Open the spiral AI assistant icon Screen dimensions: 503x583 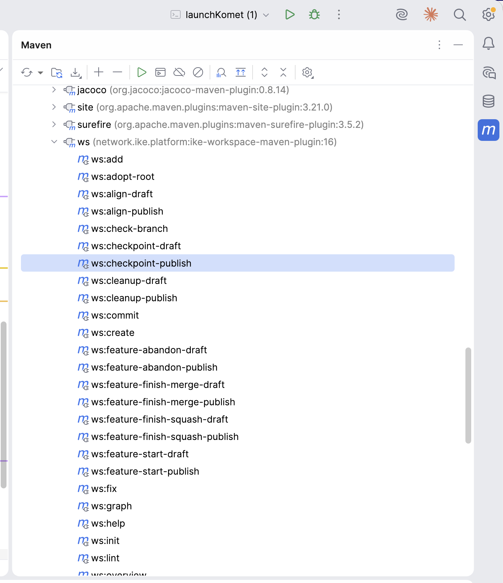(402, 15)
